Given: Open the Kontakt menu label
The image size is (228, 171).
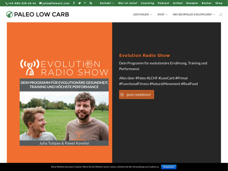Looking at the screenshot, I should 105,3.
